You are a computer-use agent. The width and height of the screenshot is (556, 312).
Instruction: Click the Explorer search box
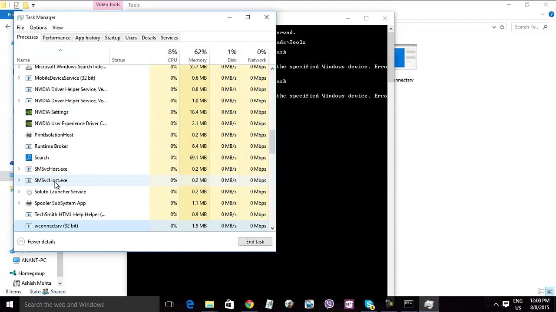point(532,27)
